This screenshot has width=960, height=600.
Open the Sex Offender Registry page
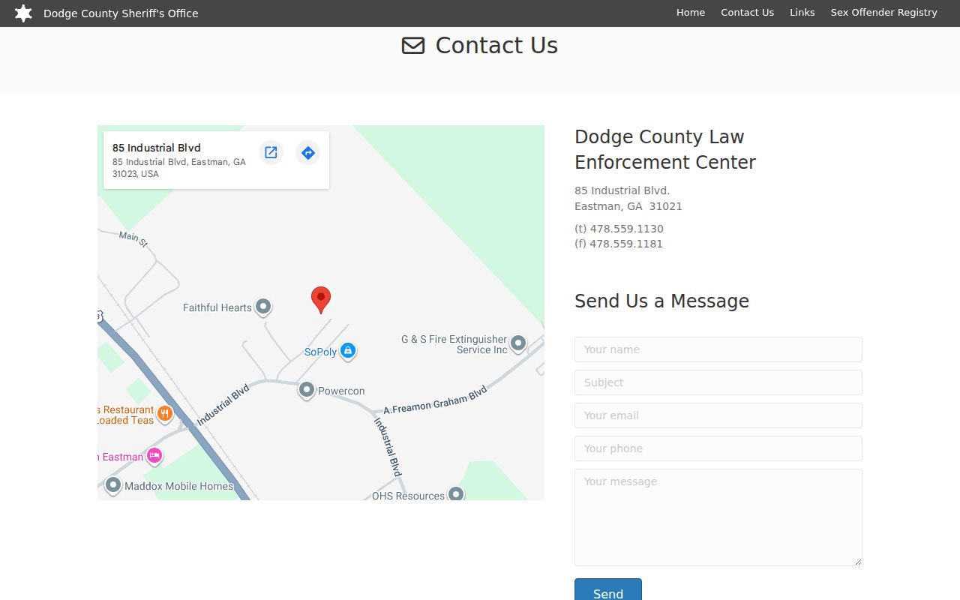click(883, 13)
